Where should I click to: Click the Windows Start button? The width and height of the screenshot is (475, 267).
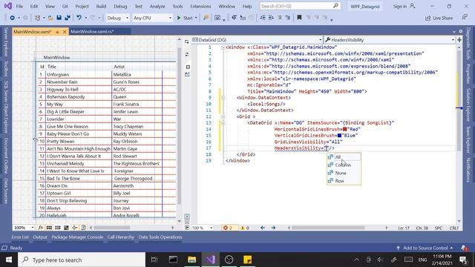point(9,260)
